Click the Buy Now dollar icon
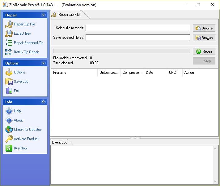 (9, 148)
